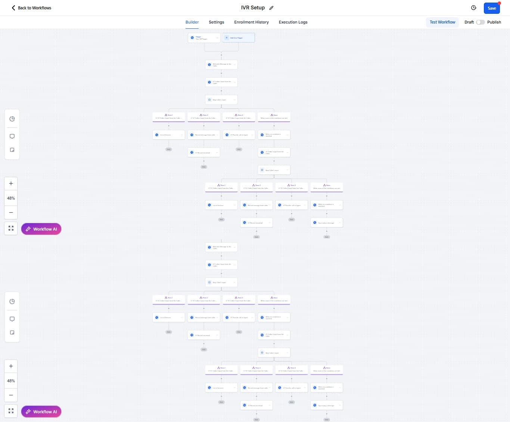Switch to the Builder tab
The width and height of the screenshot is (510, 422).
[192, 22]
